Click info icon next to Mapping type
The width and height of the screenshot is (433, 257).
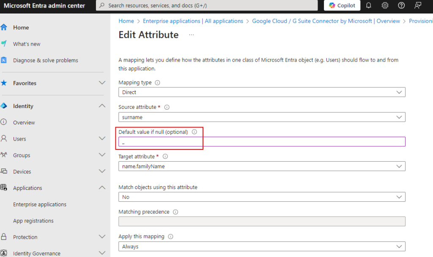point(158,83)
